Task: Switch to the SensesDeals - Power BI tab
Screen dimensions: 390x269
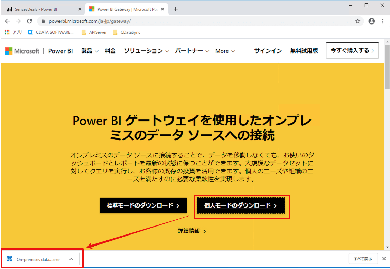Action: point(42,9)
